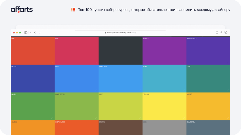The height and width of the screenshot is (135, 241).
Task: Select the Blue color tile
Action: pos(77,79)
